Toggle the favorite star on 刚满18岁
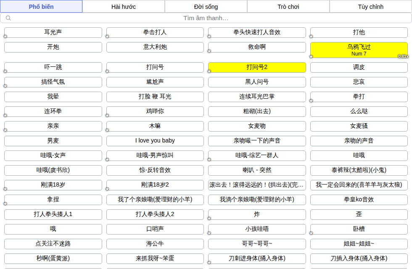The width and height of the screenshot is (412, 269). click(x=5, y=189)
